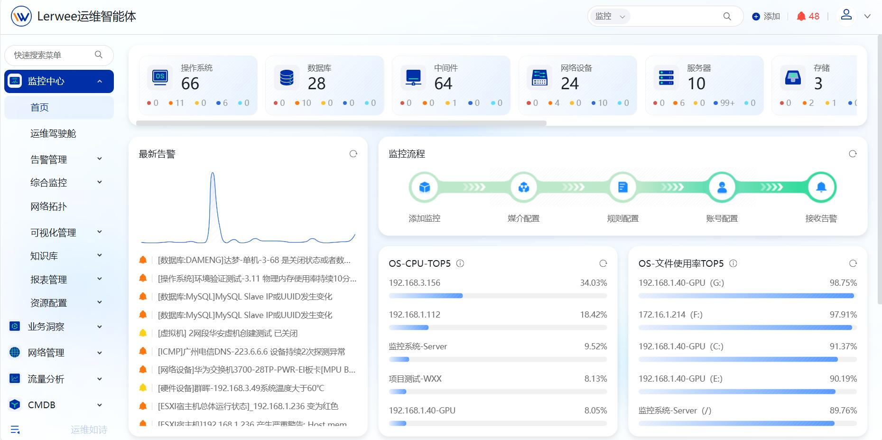
Task: Click the 媒介配置 step icon
Action: [524, 187]
